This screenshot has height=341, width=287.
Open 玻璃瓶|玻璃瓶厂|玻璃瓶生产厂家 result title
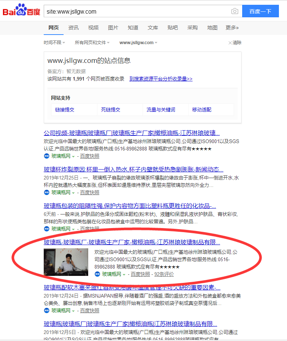coord(130,324)
